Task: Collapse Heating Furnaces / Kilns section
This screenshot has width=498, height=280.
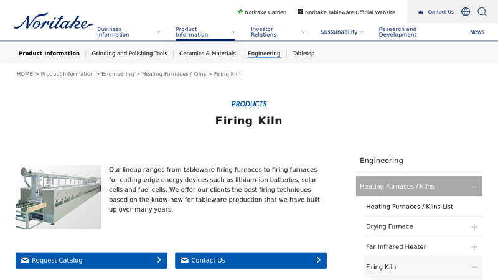Action: [474, 187]
